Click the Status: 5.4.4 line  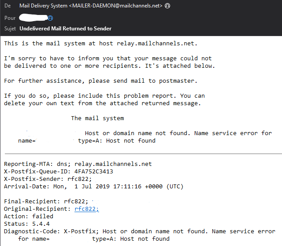27,224
